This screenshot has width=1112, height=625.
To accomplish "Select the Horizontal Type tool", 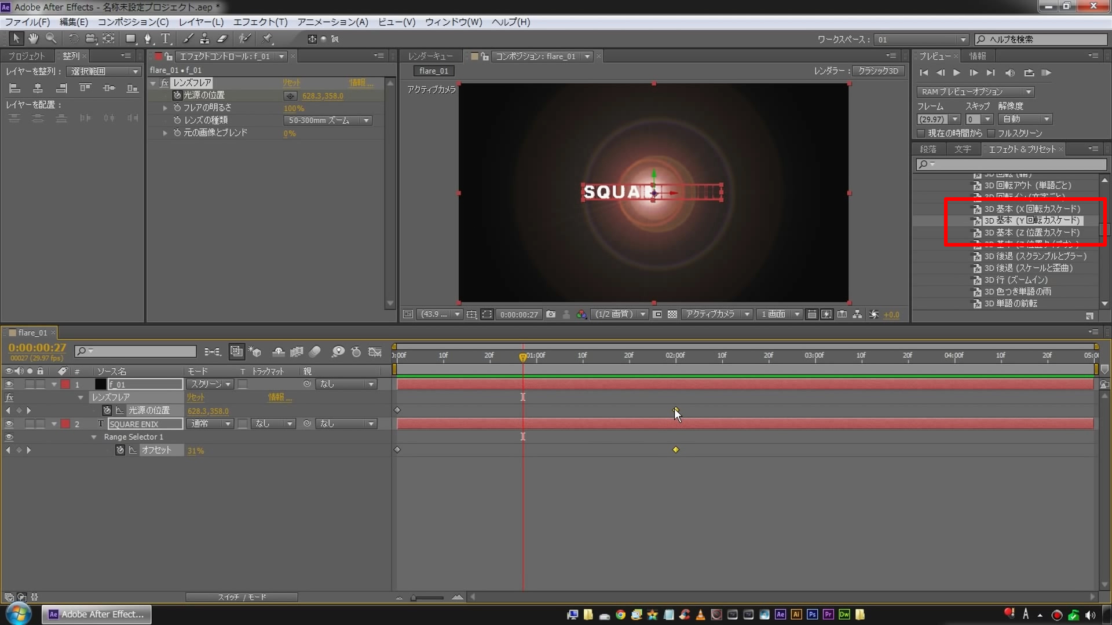I will point(166,39).
